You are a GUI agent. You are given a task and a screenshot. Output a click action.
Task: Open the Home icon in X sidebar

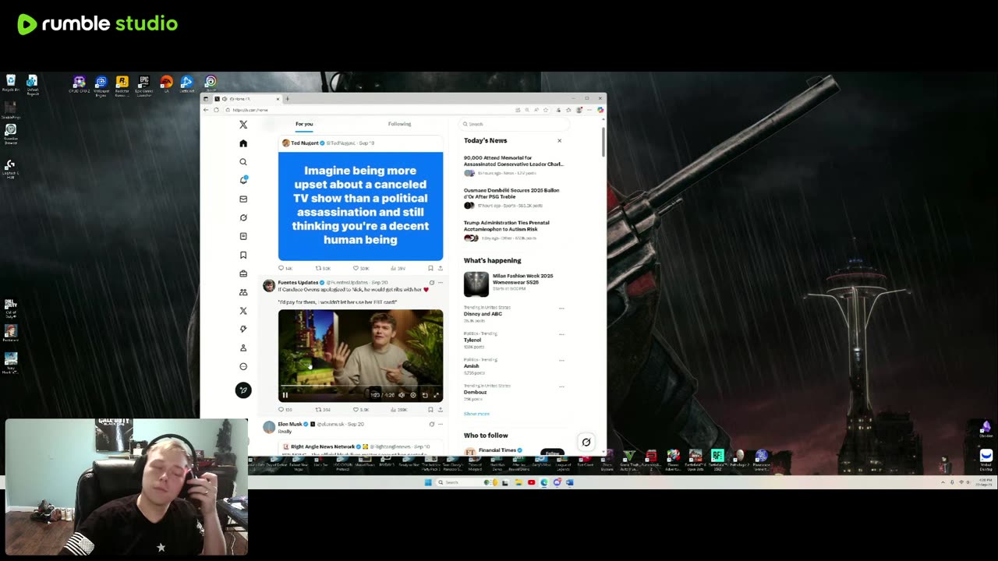pyautogui.click(x=243, y=143)
